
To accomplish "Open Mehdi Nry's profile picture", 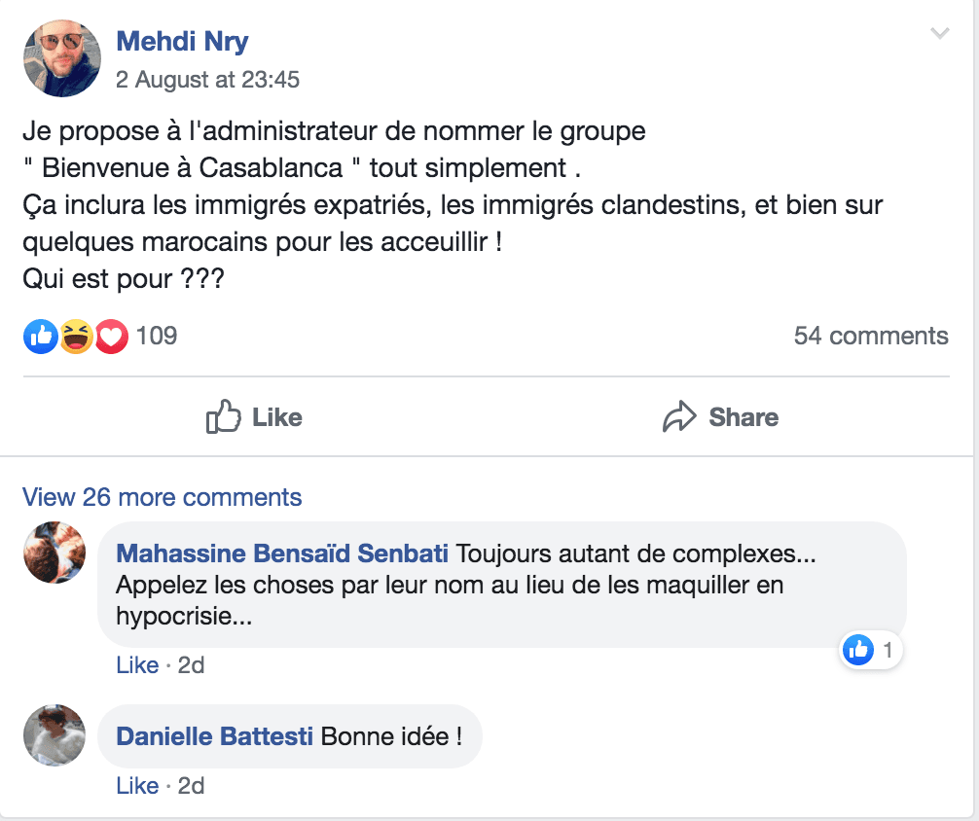I will pos(61,58).
